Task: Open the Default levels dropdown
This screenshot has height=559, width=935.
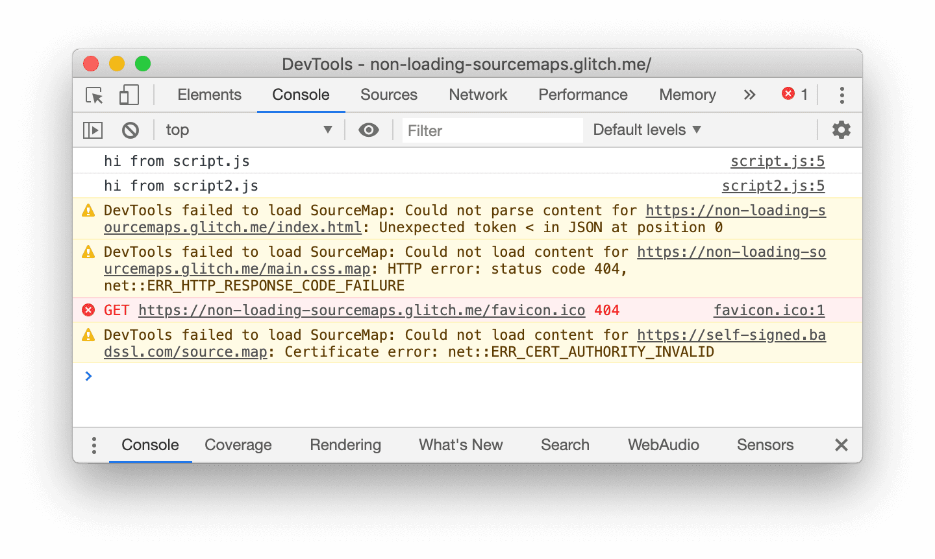Action: [646, 130]
